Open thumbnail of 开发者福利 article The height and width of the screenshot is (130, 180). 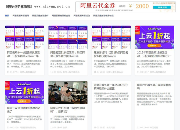111,37
